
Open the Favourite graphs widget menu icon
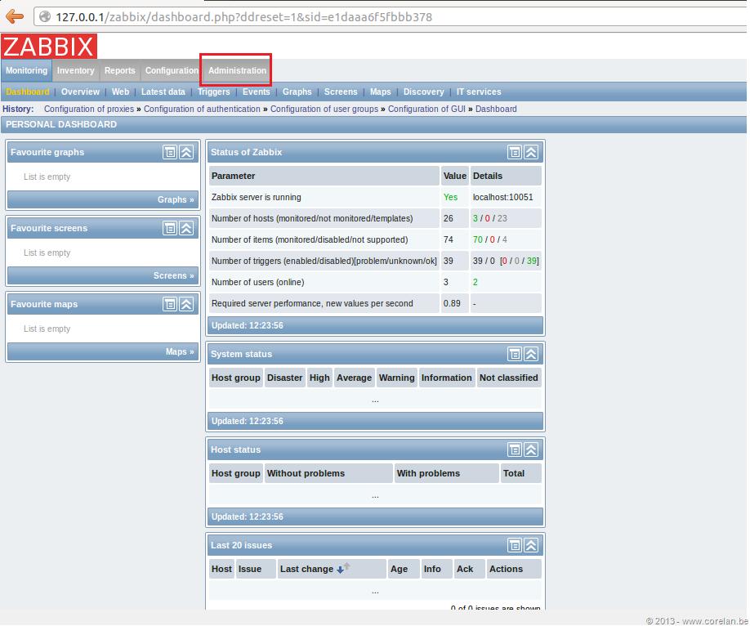coord(170,152)
